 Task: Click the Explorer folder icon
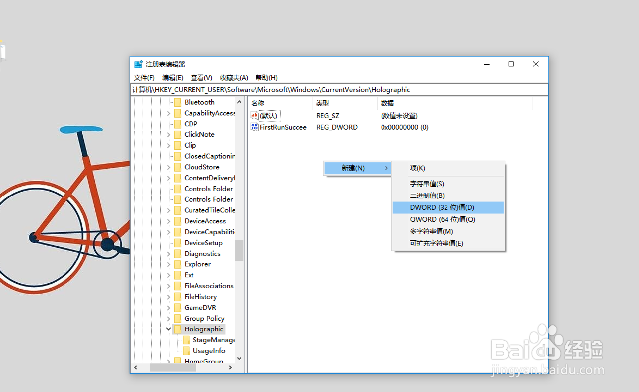tap(178, 264)
